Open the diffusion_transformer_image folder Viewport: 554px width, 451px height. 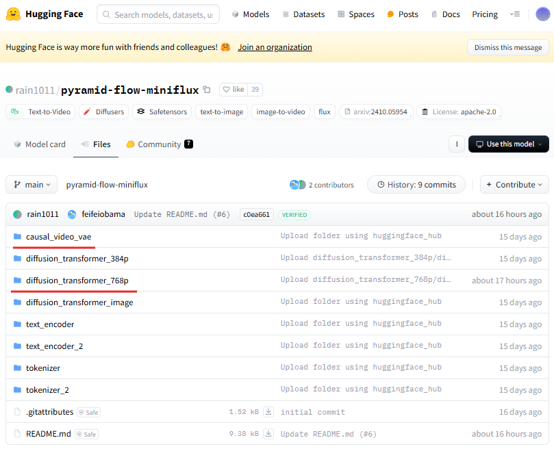pos(79,302)
